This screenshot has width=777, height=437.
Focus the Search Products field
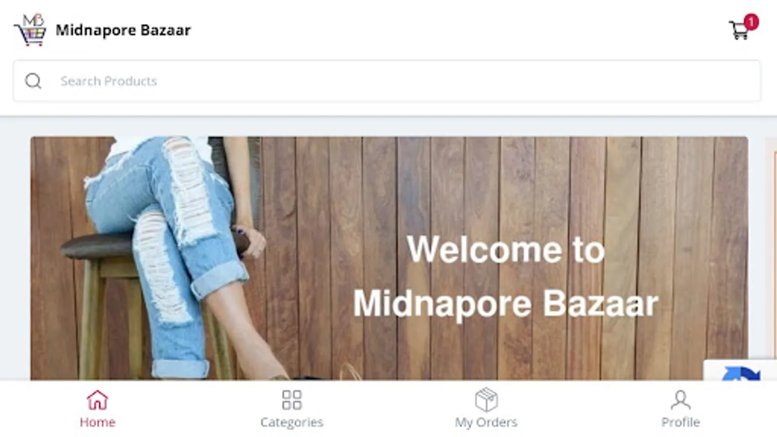click(x=387, y=81)
